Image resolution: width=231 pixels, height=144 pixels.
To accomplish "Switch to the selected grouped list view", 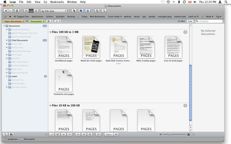I will [x=31, y=11].
